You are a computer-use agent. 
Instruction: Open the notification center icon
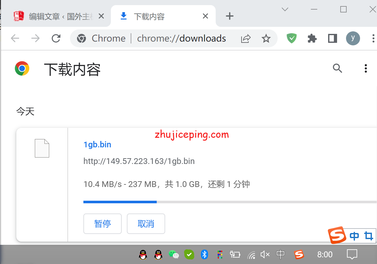click(352, 254)
